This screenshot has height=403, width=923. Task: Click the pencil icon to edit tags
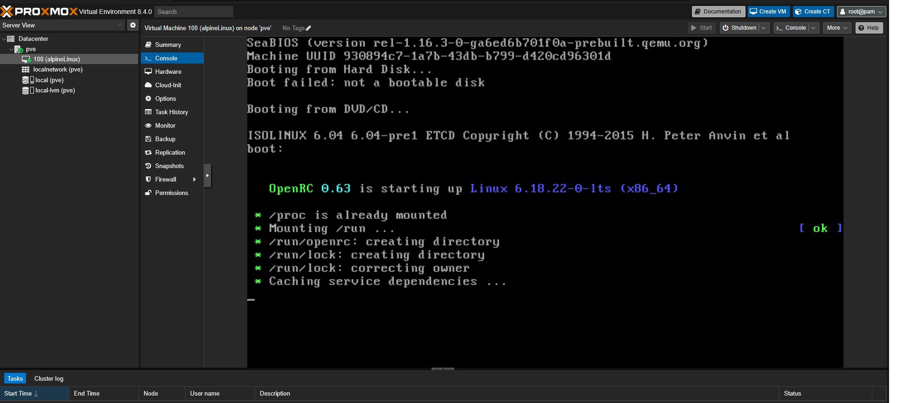pos(308,28)
